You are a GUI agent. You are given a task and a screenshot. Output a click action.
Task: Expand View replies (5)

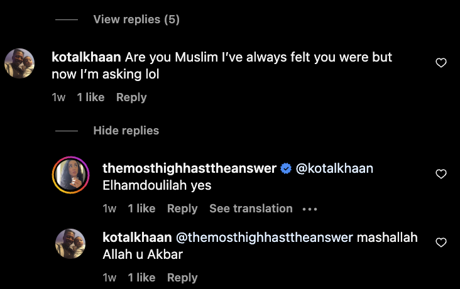[136, 19]
